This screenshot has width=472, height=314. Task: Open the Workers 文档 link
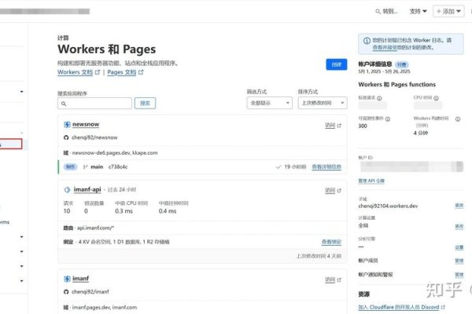coord(75,72)
